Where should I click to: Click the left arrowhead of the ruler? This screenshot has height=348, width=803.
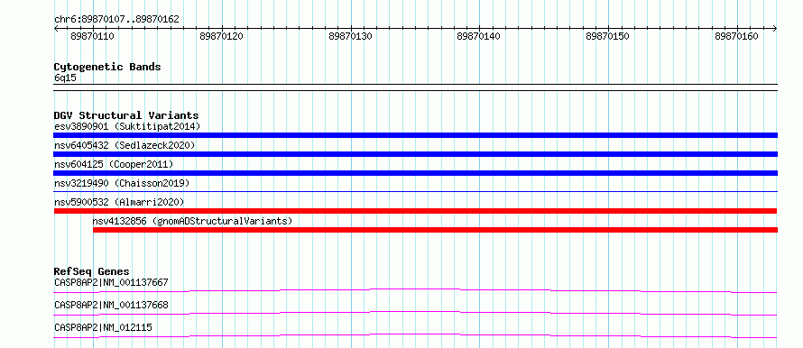click(56, 29)
